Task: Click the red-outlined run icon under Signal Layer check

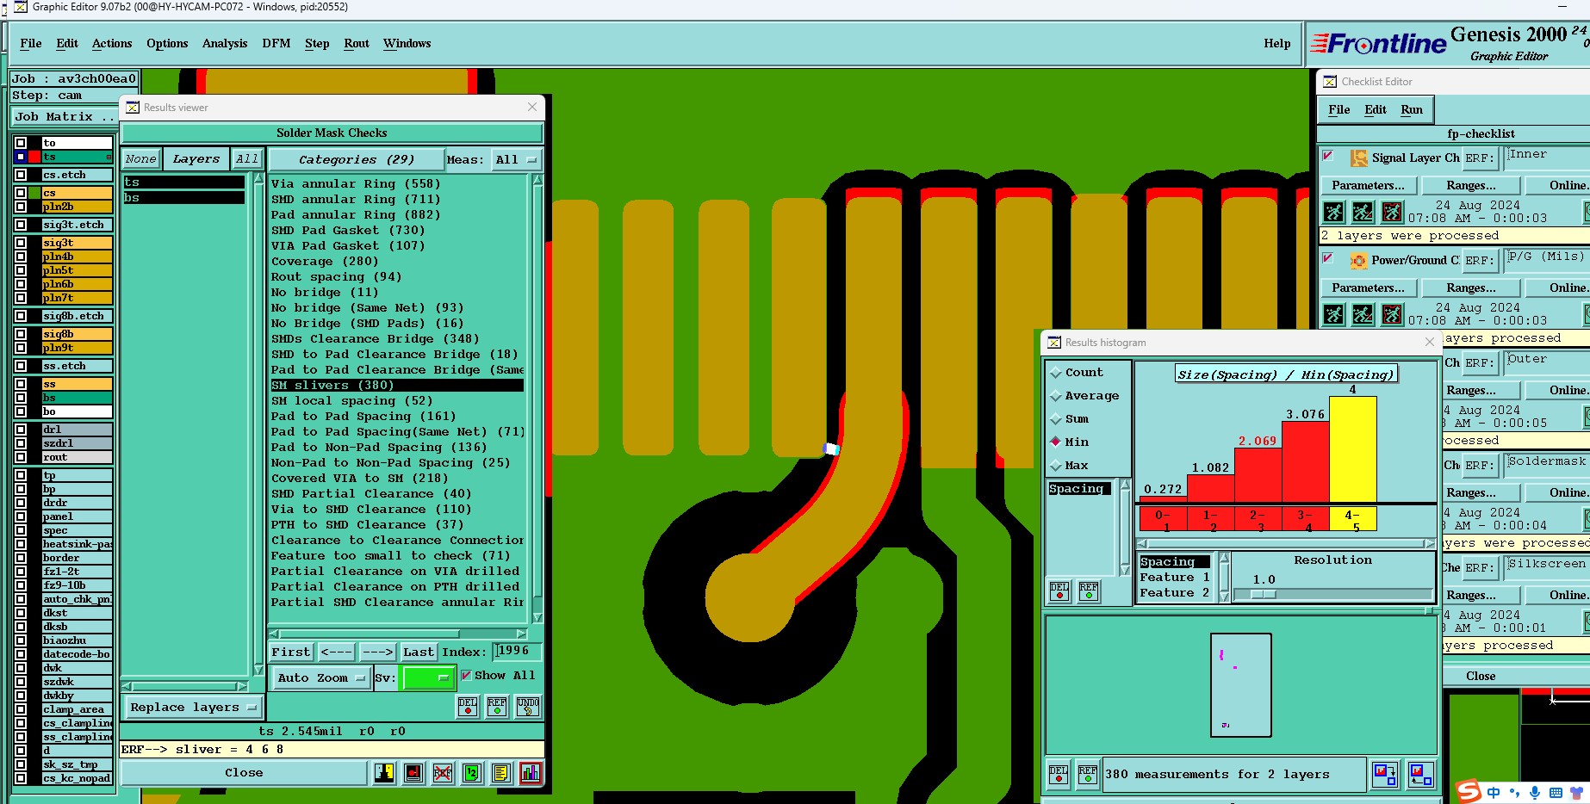Action: [x=1392, y=212]
